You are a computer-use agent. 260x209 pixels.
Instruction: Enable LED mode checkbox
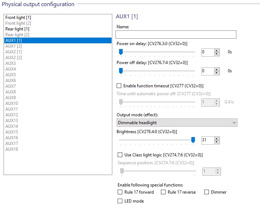pyautogui.click(x=120, y=201)
